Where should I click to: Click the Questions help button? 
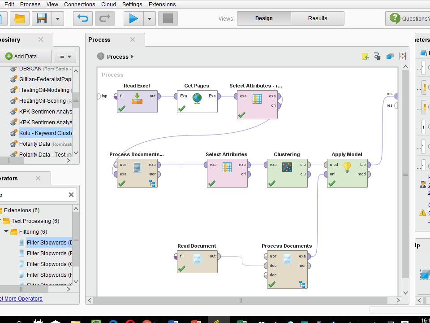tap(408, 18)
